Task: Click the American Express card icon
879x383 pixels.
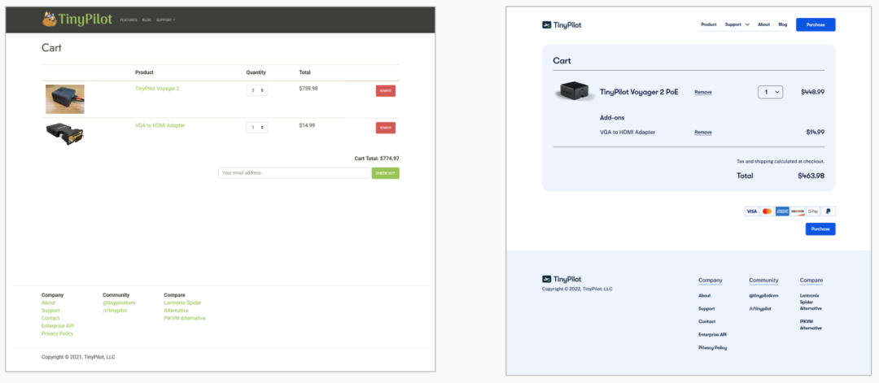Action: [782, 211]
